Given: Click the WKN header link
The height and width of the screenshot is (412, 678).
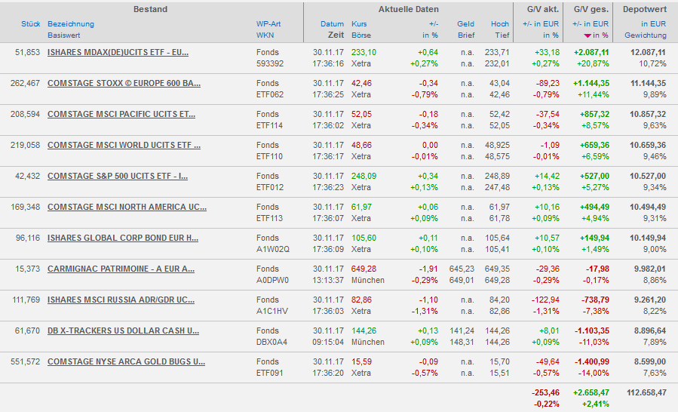Looking at the screenshot, I should [265, 35].
